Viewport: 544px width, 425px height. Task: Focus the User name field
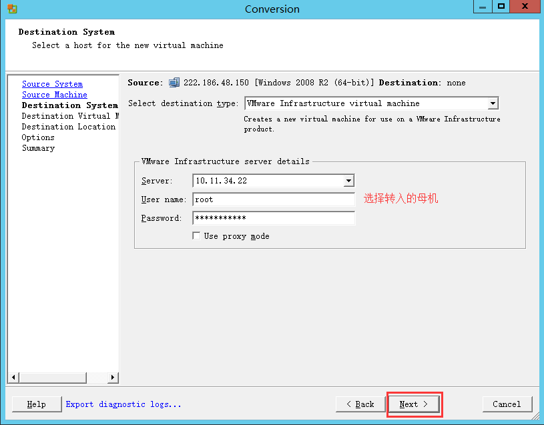(x=274, y=199)
